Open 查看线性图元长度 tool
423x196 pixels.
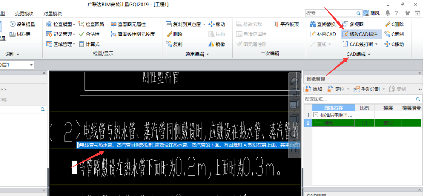[133, 34]
